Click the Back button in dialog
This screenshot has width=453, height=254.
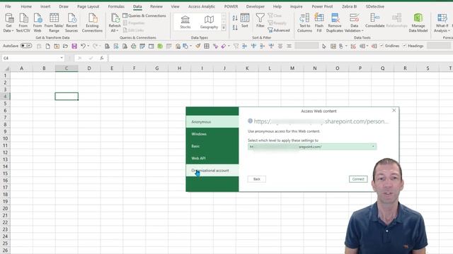[x=257, y=179]
